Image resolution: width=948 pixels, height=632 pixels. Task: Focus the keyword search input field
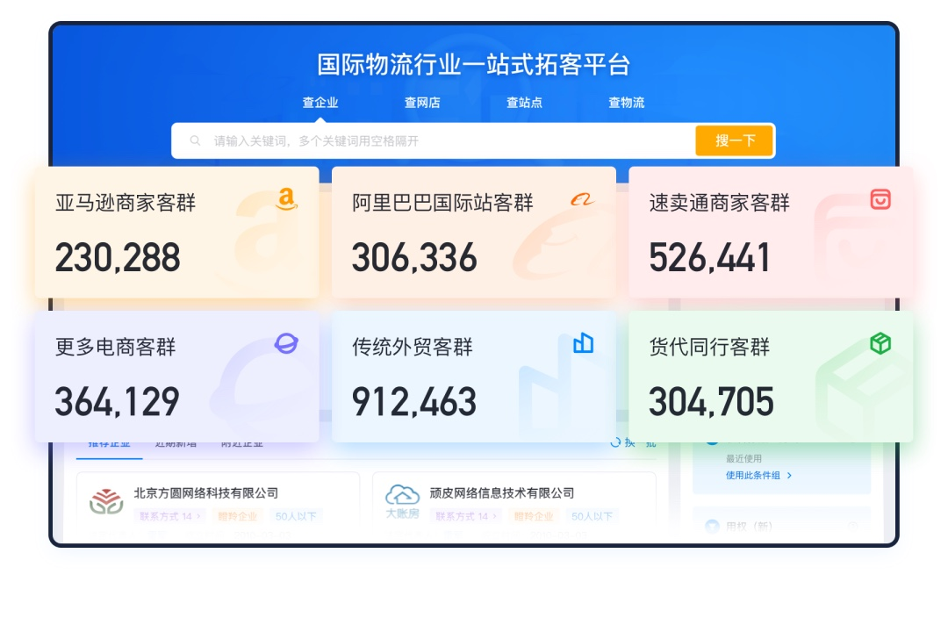tap(434, 141)
